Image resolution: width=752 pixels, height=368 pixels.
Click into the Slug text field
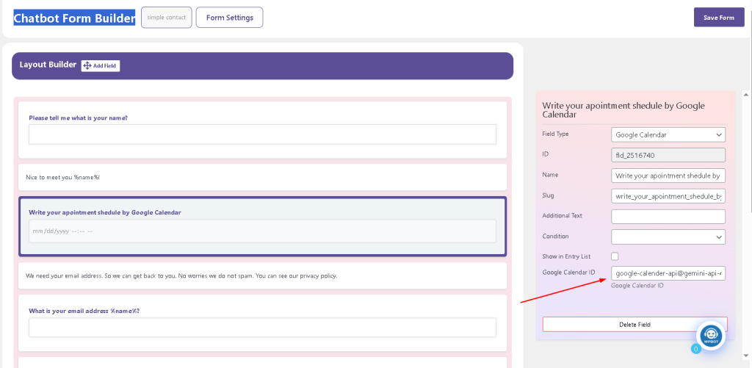[x=668, y=196]
